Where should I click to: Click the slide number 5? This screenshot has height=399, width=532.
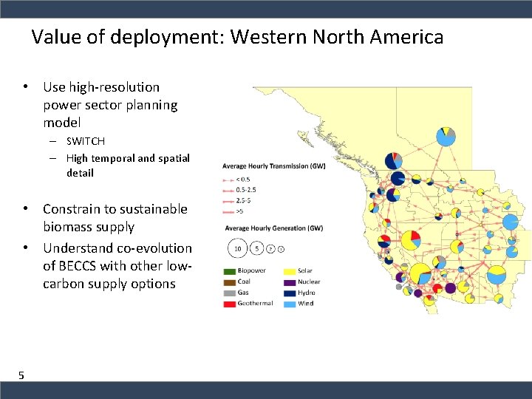21,375
